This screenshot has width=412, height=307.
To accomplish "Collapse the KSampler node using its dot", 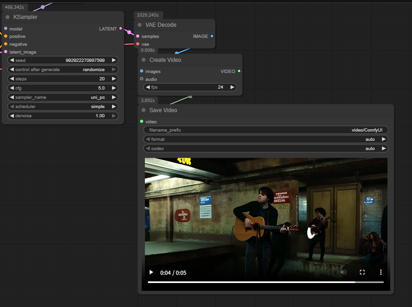I will coord(8,17).
